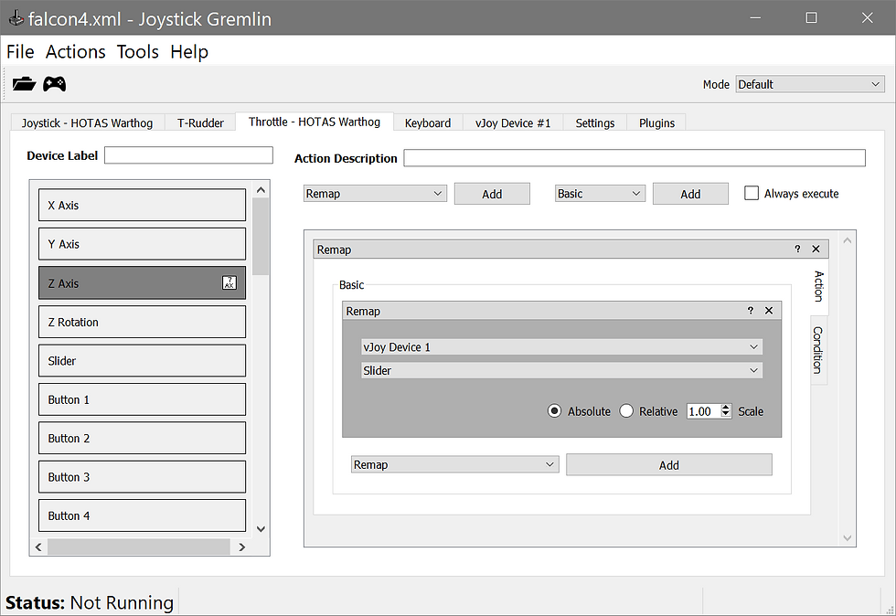The width and height of the screenshot is (896, 616).
Task: Click the Action Description text field
Action: pyautogui.click(x=635, y=158)
